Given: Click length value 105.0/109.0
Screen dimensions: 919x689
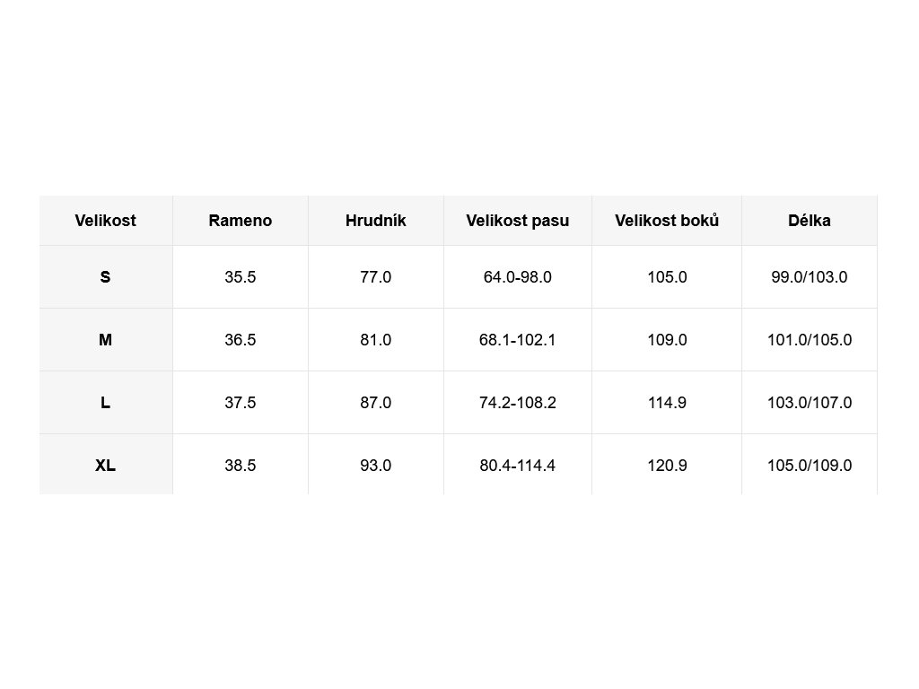Looking at the screenshot, I should (810, 466).
